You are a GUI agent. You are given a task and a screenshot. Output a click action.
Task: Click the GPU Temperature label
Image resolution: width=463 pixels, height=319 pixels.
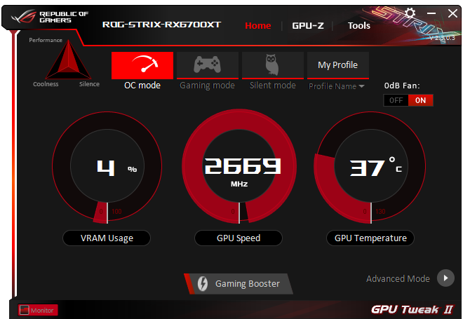tap(370, 238)
